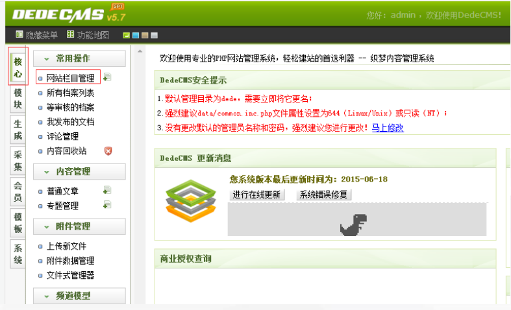The height and width of the screenshot is (310, 511).
Task: Collapse the 频道模型 menu section
Action: pos(79,296)
